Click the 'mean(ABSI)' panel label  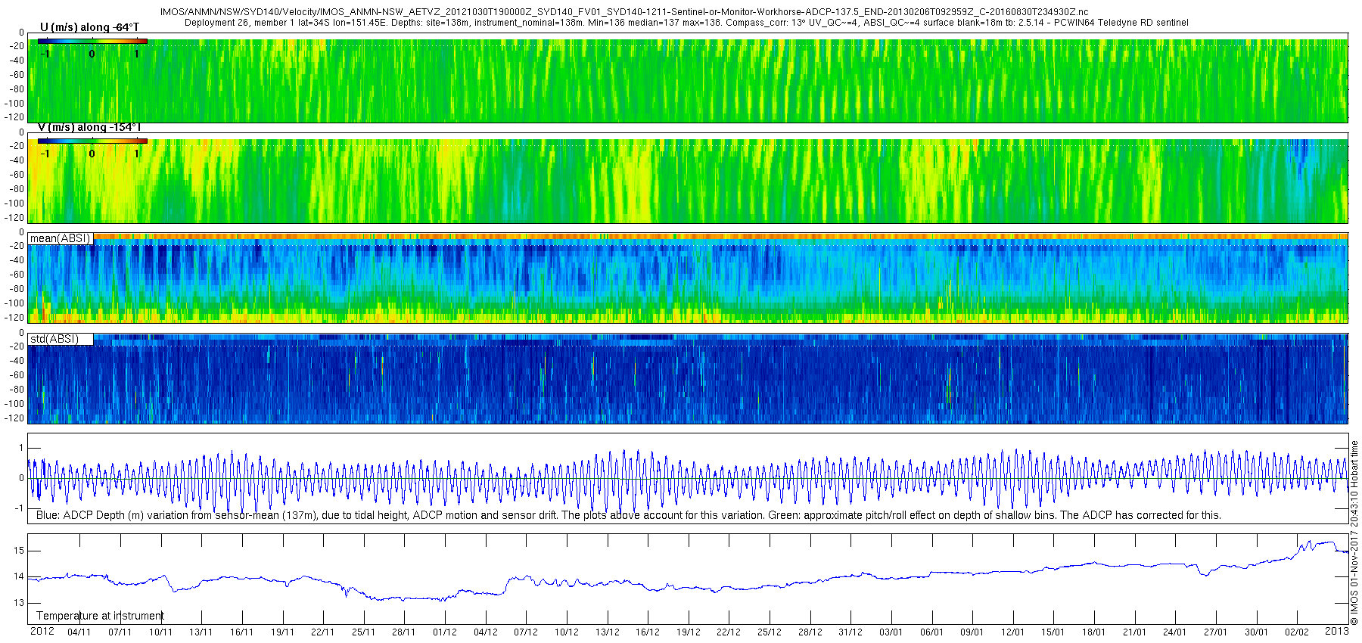60,238
